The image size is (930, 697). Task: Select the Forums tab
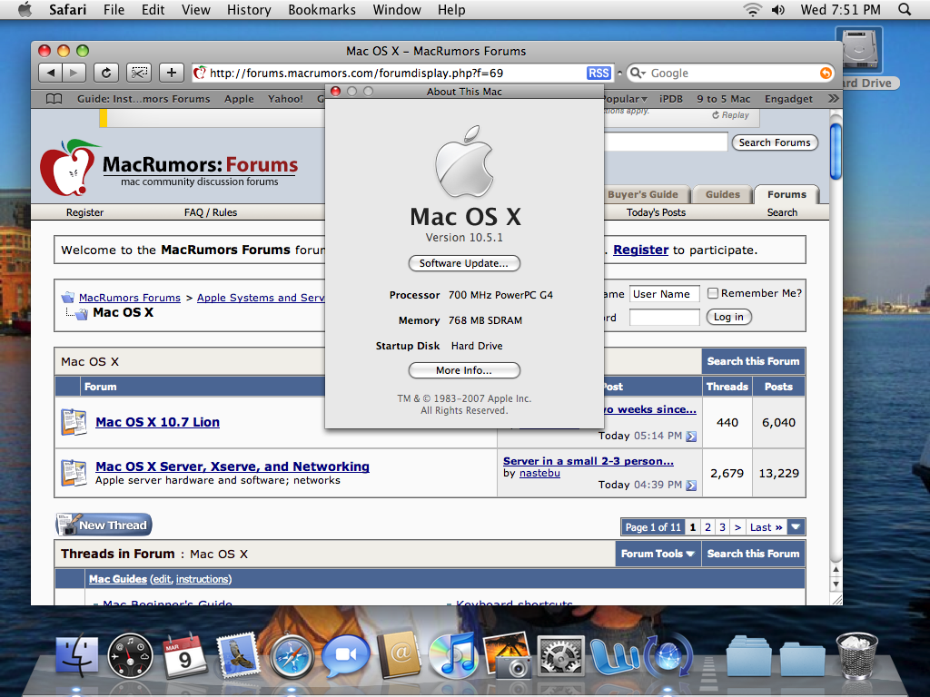(787, 194)
